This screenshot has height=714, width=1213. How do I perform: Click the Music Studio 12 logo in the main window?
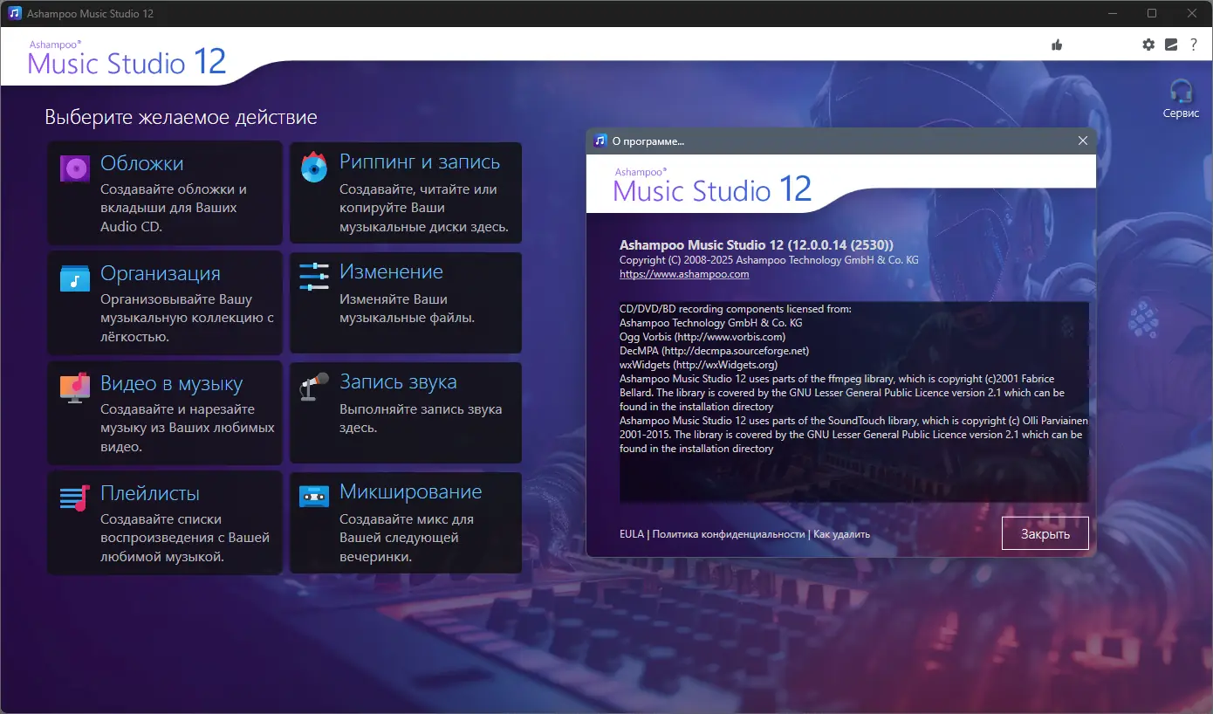pyautogui.click(x=127, y=58)
